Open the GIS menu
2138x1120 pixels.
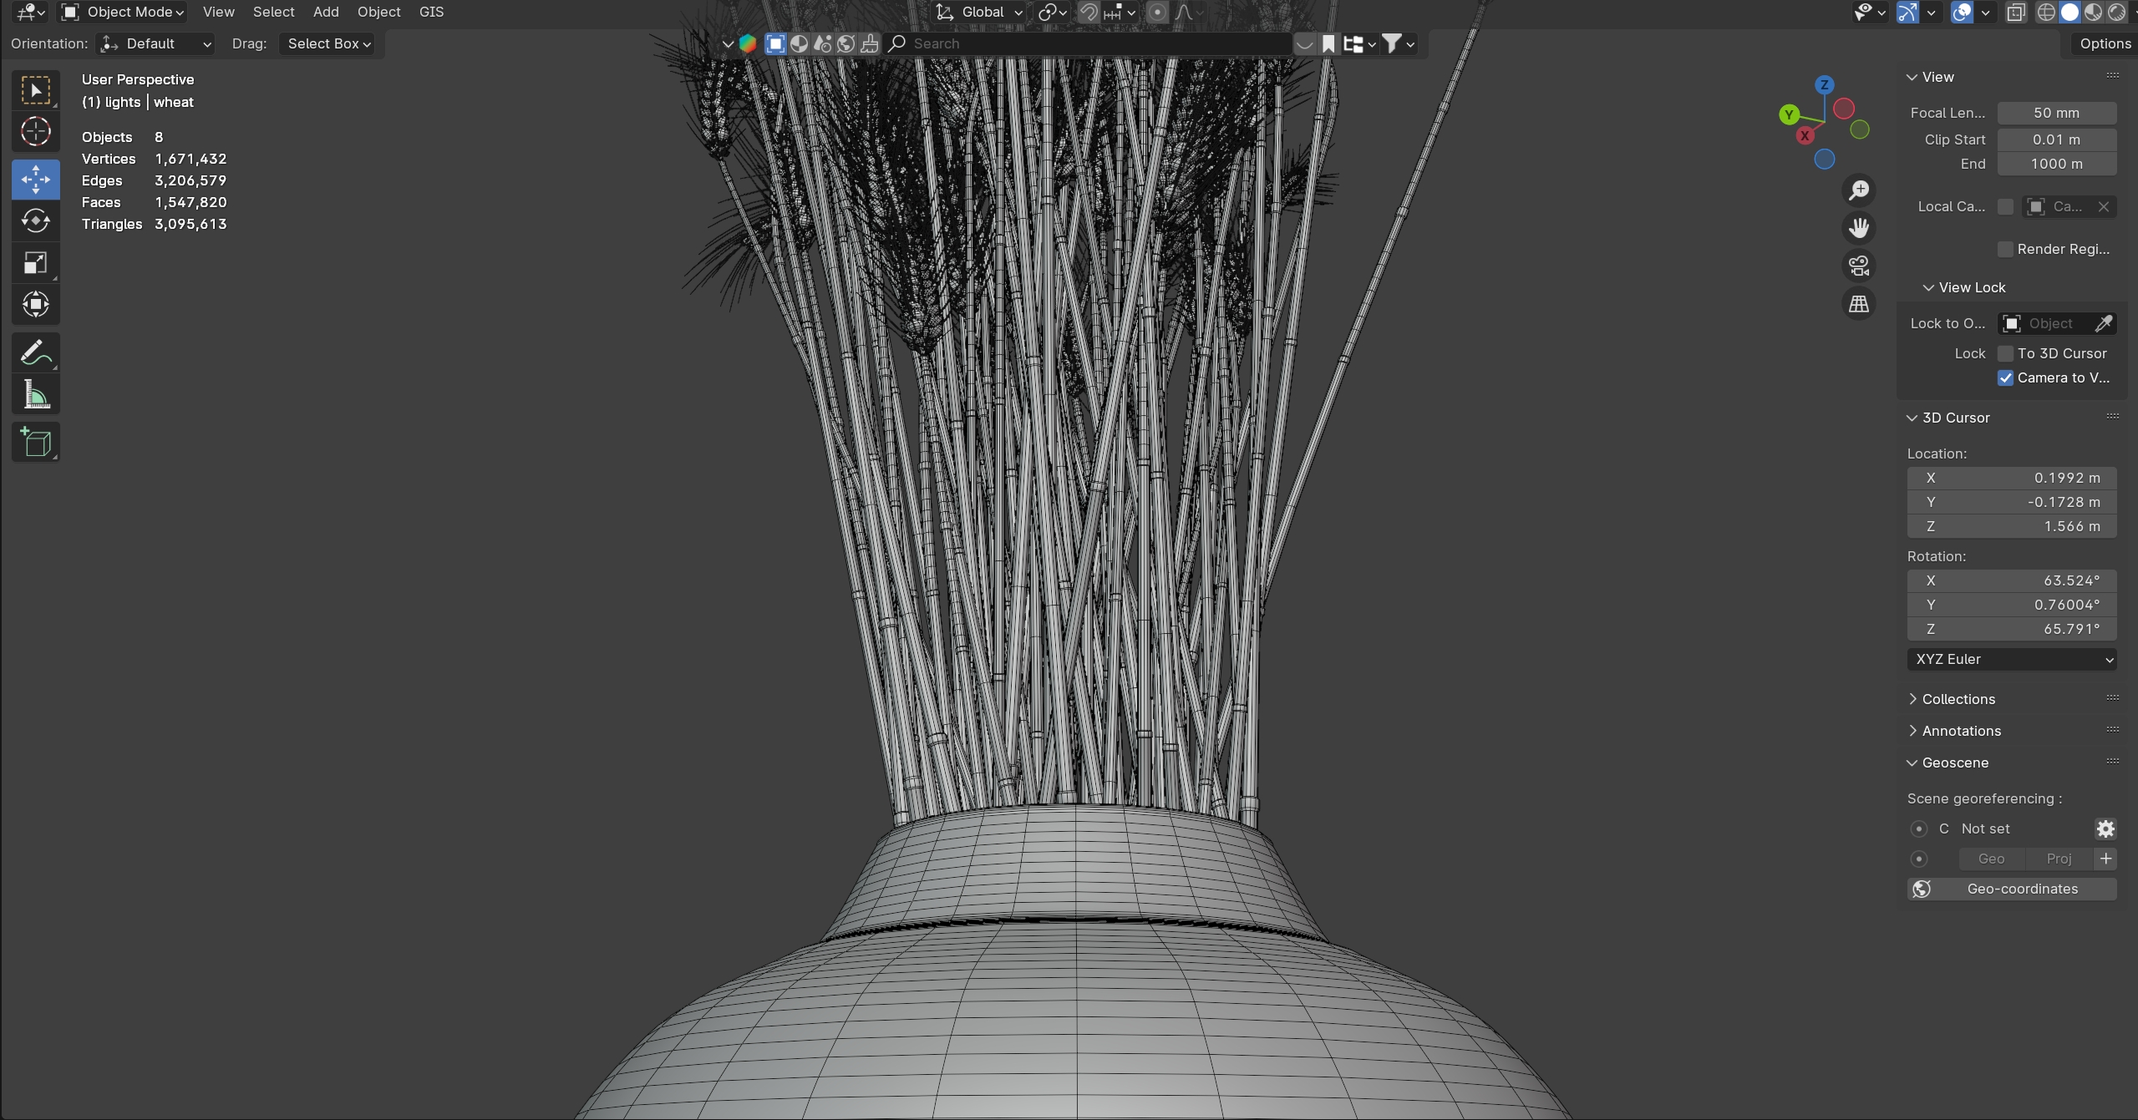click(431, 12)
